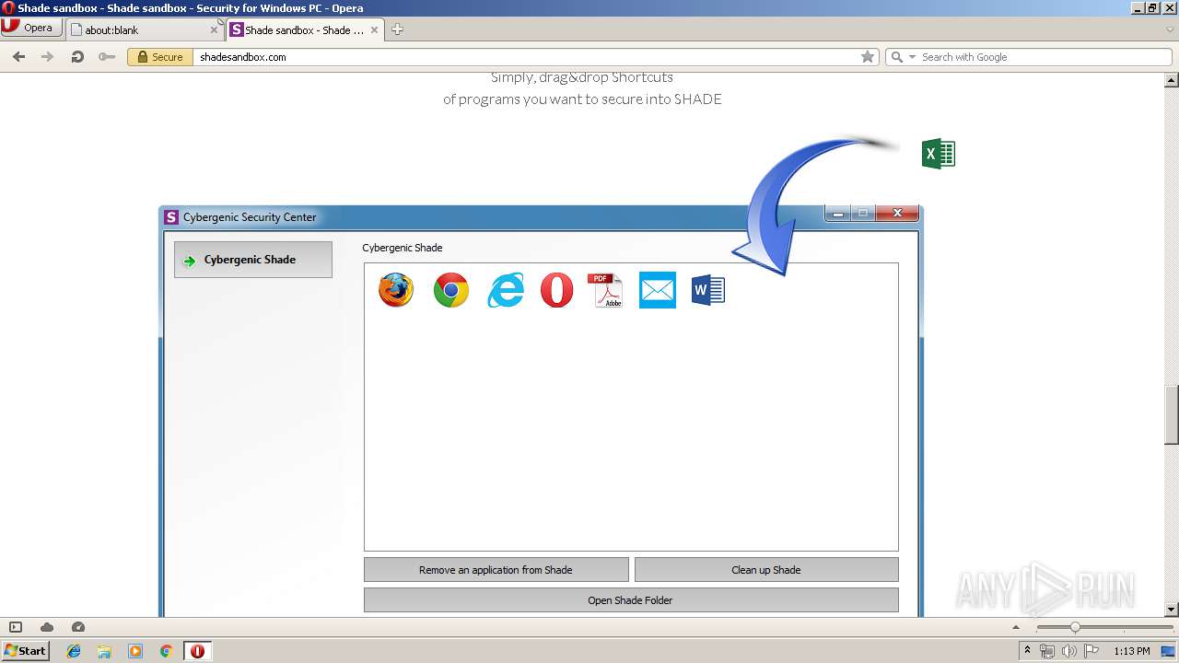Click the forward navigation arrow
1179x663 pixels.
48,57
